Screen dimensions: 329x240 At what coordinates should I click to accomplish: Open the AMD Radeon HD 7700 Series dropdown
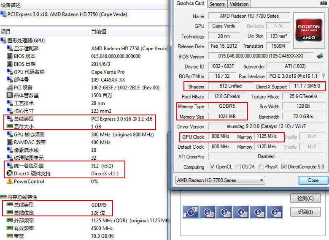click(220, 180)
